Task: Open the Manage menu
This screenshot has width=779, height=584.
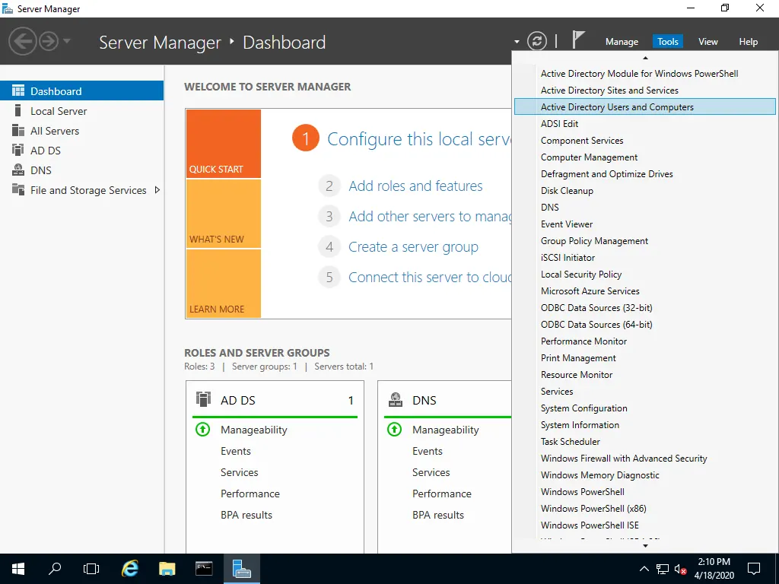Action: coord(622,42)
